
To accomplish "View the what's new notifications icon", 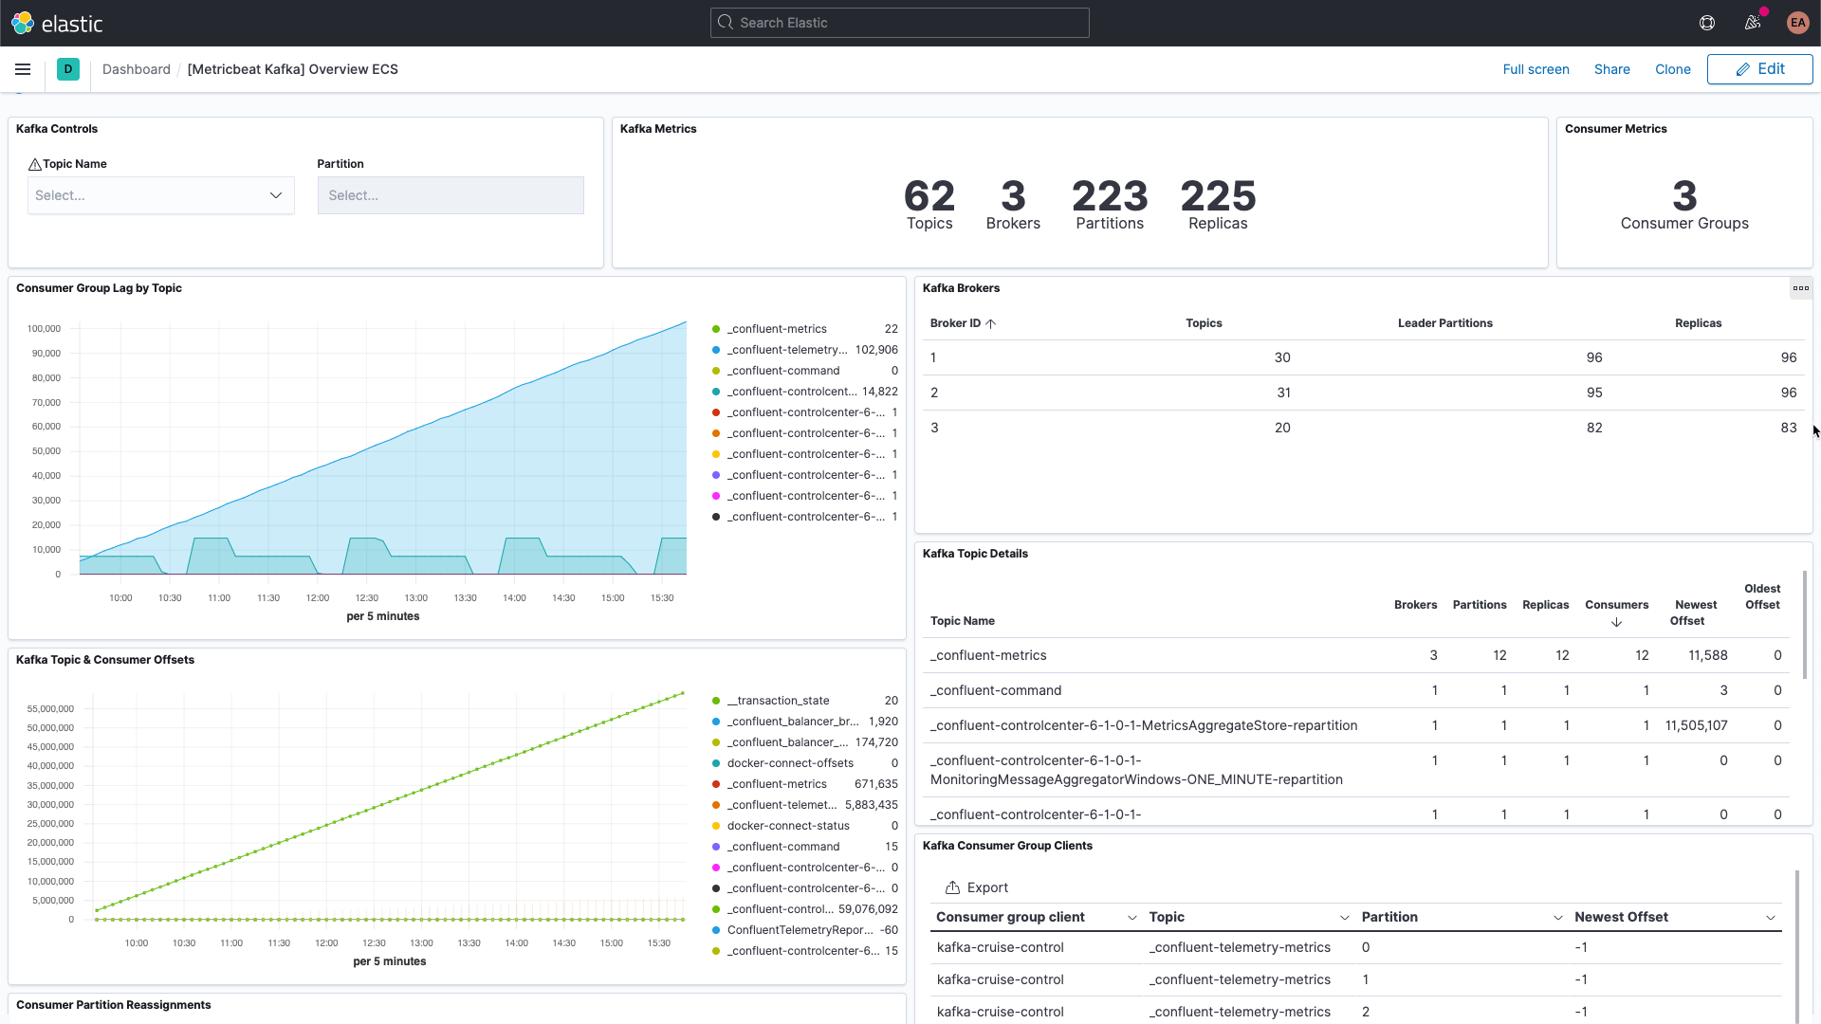I will point(1753,23).
